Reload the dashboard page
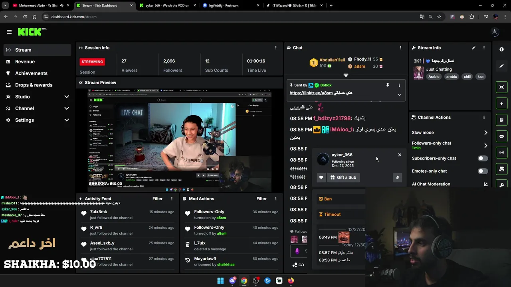The image size is (511, 287). coord(25,17)
